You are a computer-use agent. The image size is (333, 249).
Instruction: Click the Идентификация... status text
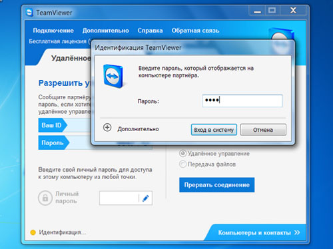click(x=63, y=232)
